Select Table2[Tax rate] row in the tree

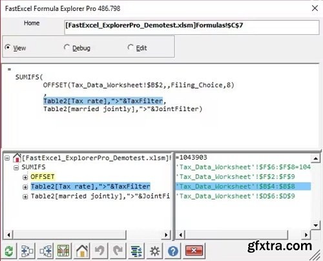point(90,187)
